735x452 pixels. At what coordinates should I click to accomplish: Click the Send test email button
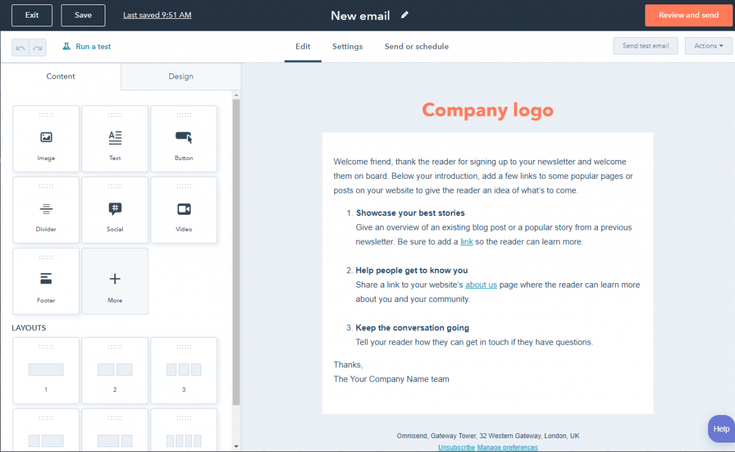tap(645, 46)
